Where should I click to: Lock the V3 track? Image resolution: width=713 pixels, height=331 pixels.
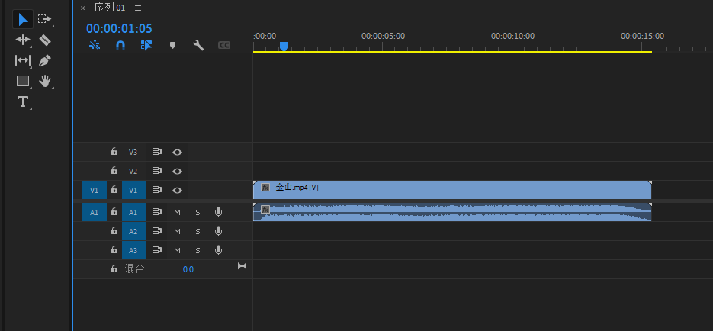pyautogui.click(x=114, y=152)
